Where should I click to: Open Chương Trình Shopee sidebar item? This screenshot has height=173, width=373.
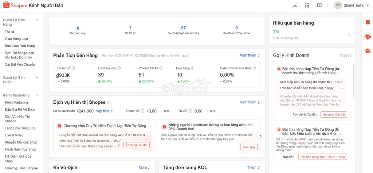[21, 168]
